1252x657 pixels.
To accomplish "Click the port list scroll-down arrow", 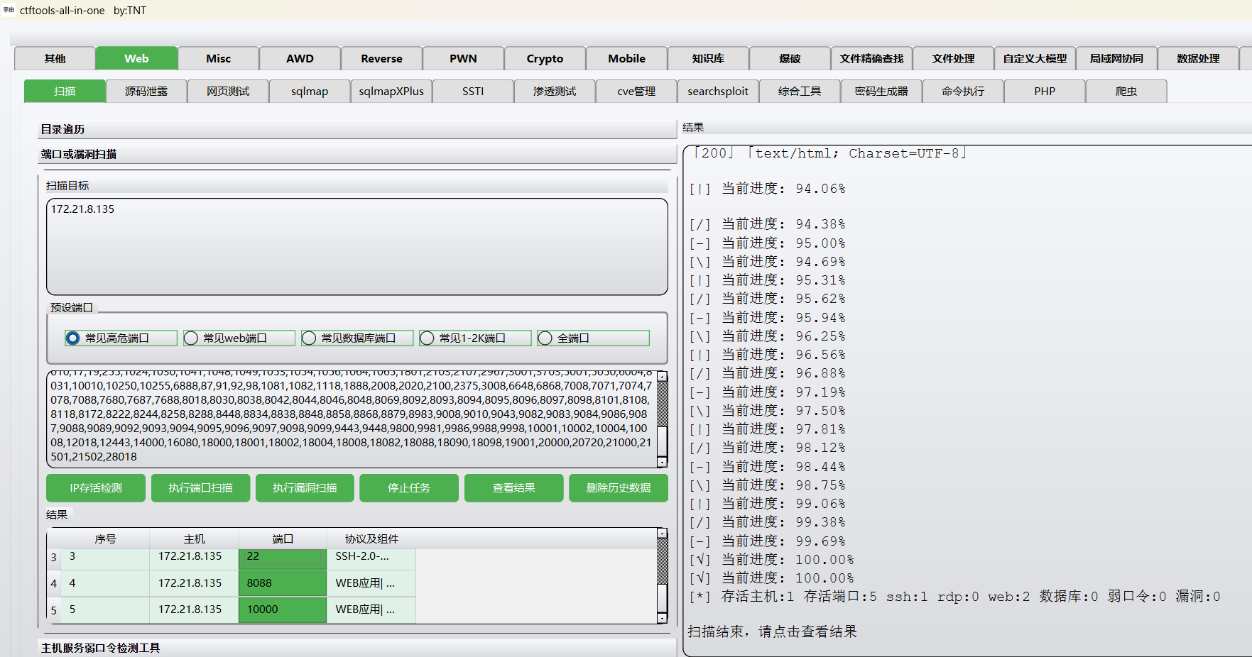I will 662,463.
